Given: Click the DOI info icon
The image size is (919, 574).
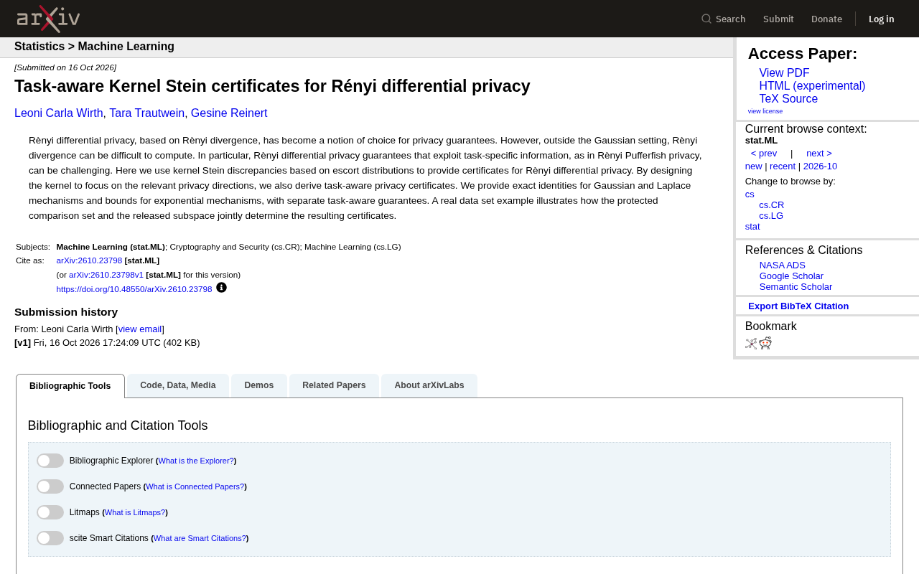Looking at the screenshot, I should (x=221, y=288).
